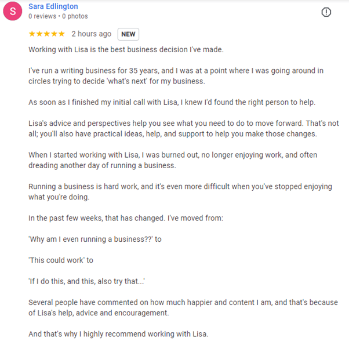Click the line 'Why am I even running a business??'

coord(94,239)
